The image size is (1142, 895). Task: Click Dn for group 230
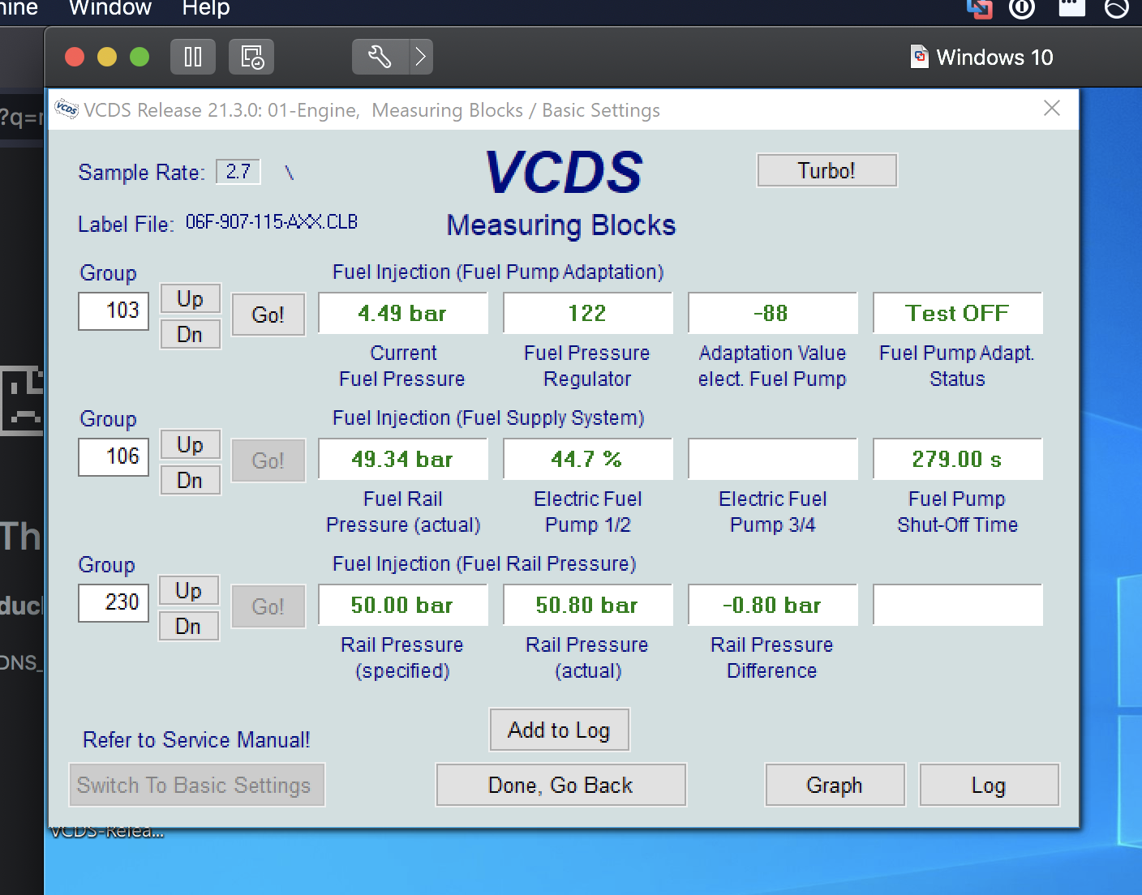(189, 626)
